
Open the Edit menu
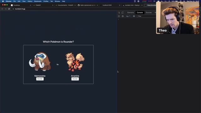(x=19, y=1)
